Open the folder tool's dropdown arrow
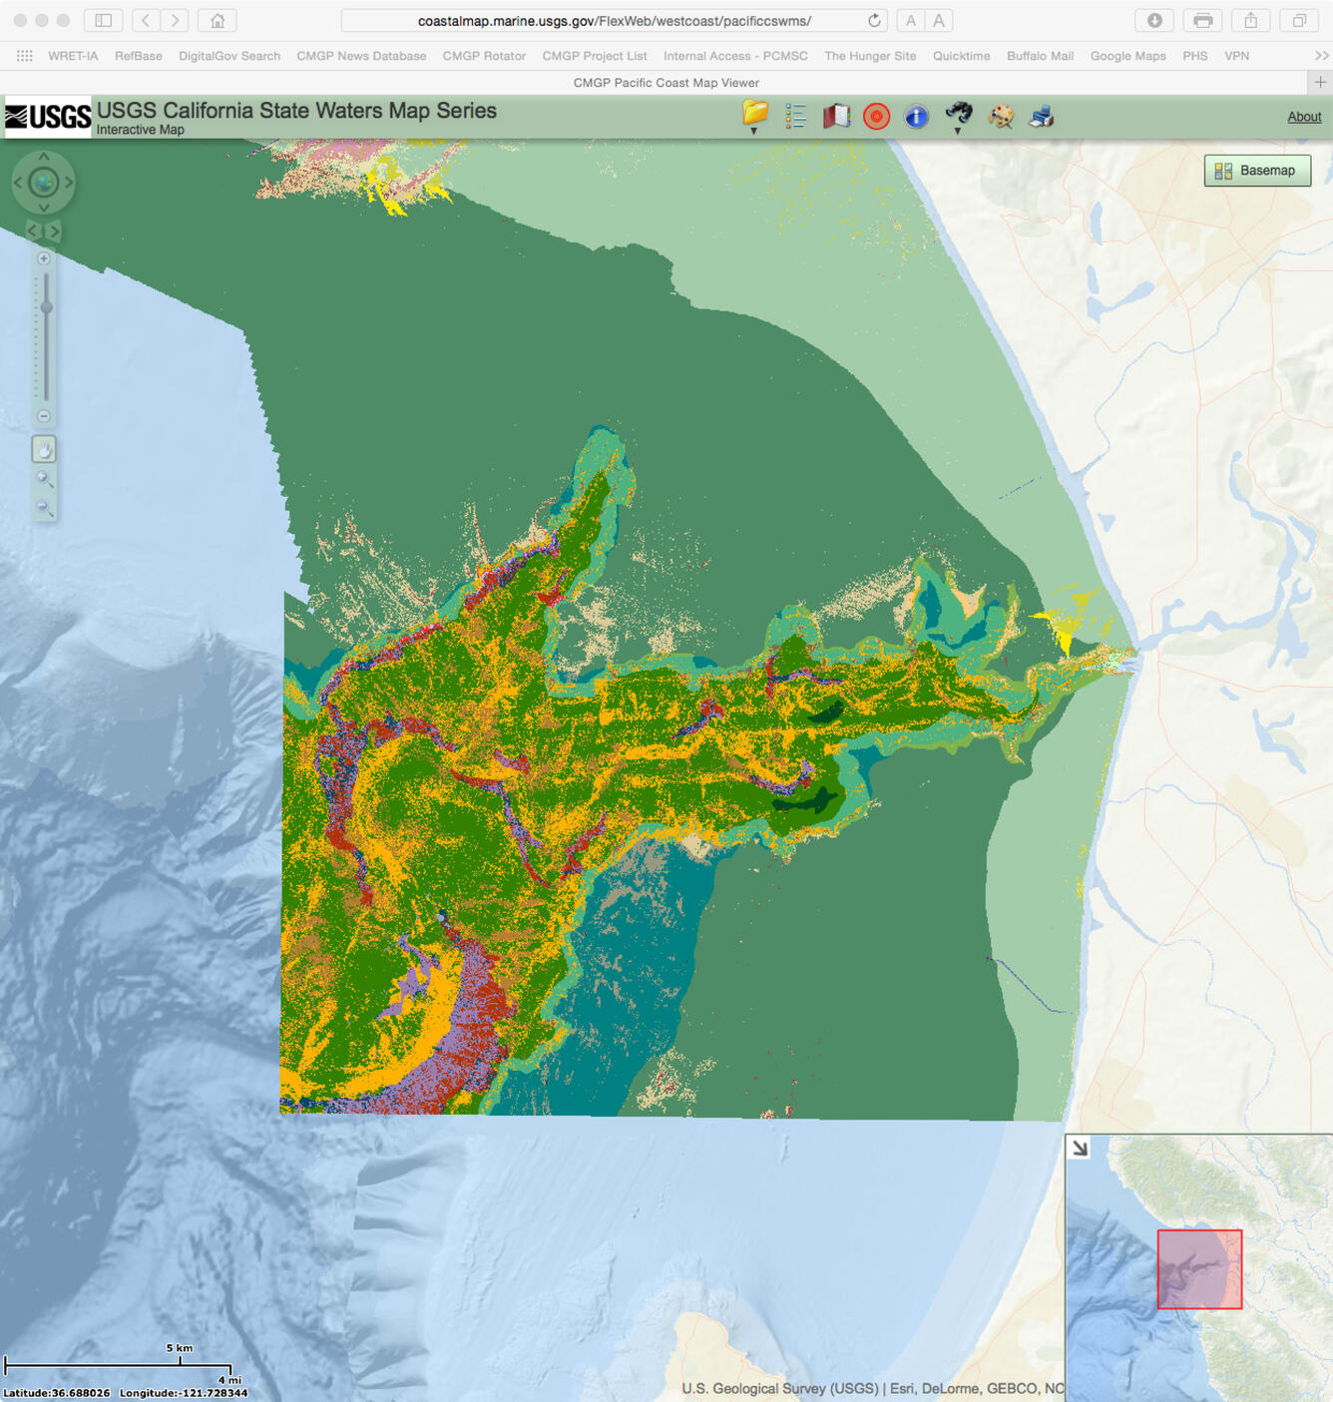This screenshot has height=1402, width=1333. coord(754,131)
